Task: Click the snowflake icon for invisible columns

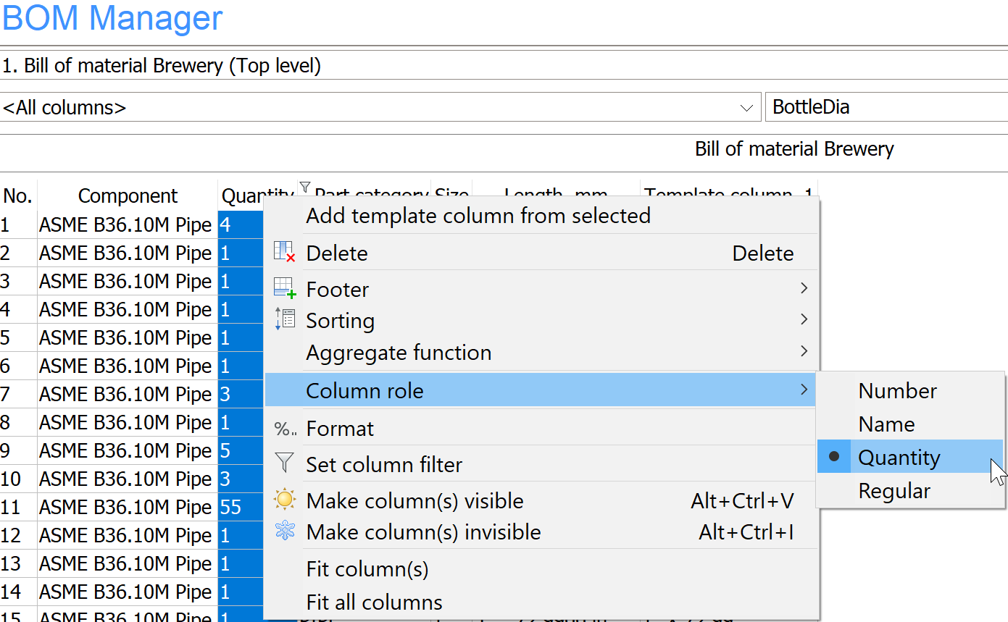Action: pos(284,532)
